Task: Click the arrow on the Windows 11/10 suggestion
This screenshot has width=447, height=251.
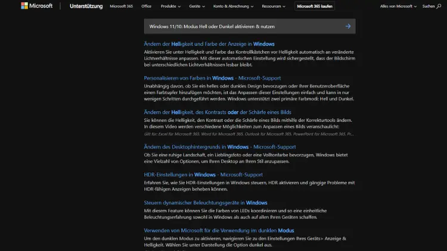Action: (x=348, y=26)
